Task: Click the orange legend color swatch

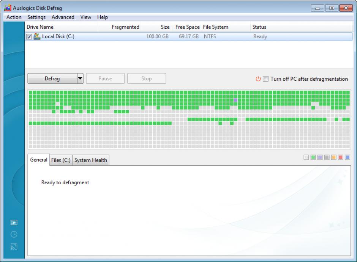Action: 333,157
